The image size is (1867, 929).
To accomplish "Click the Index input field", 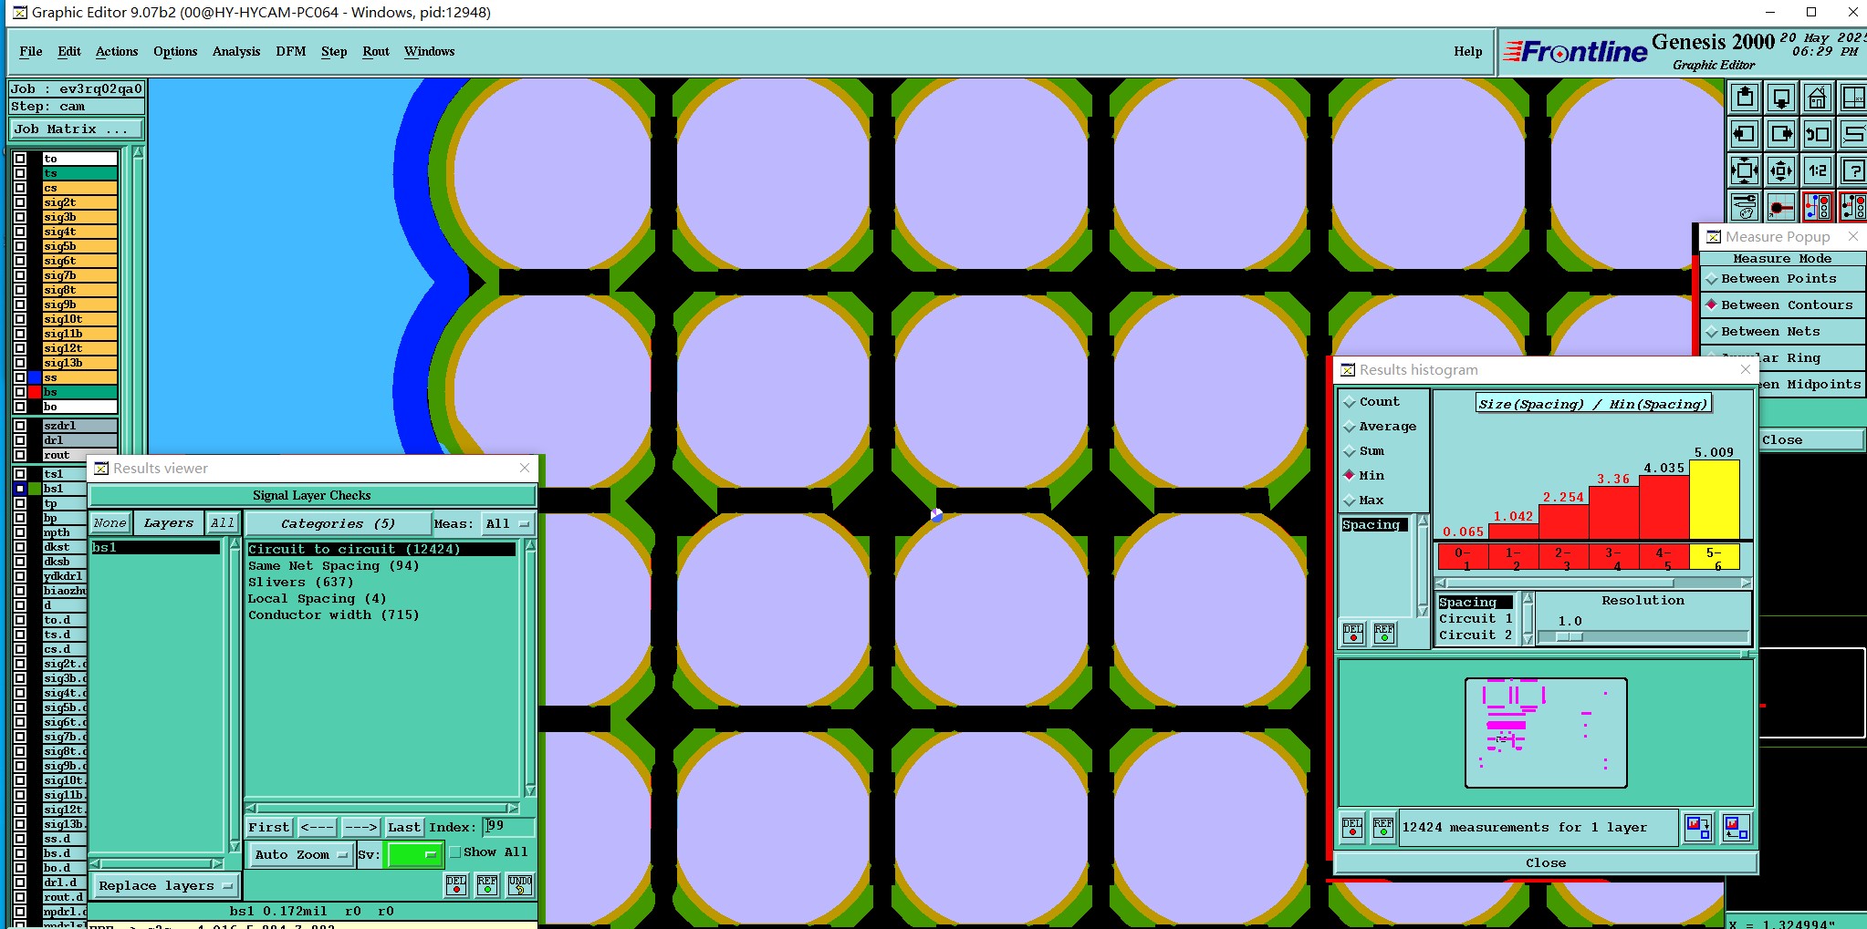I will coord(509,827).
